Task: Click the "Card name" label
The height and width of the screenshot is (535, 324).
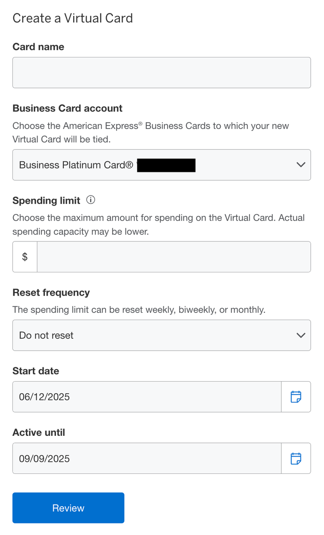Action: [38, 47]
